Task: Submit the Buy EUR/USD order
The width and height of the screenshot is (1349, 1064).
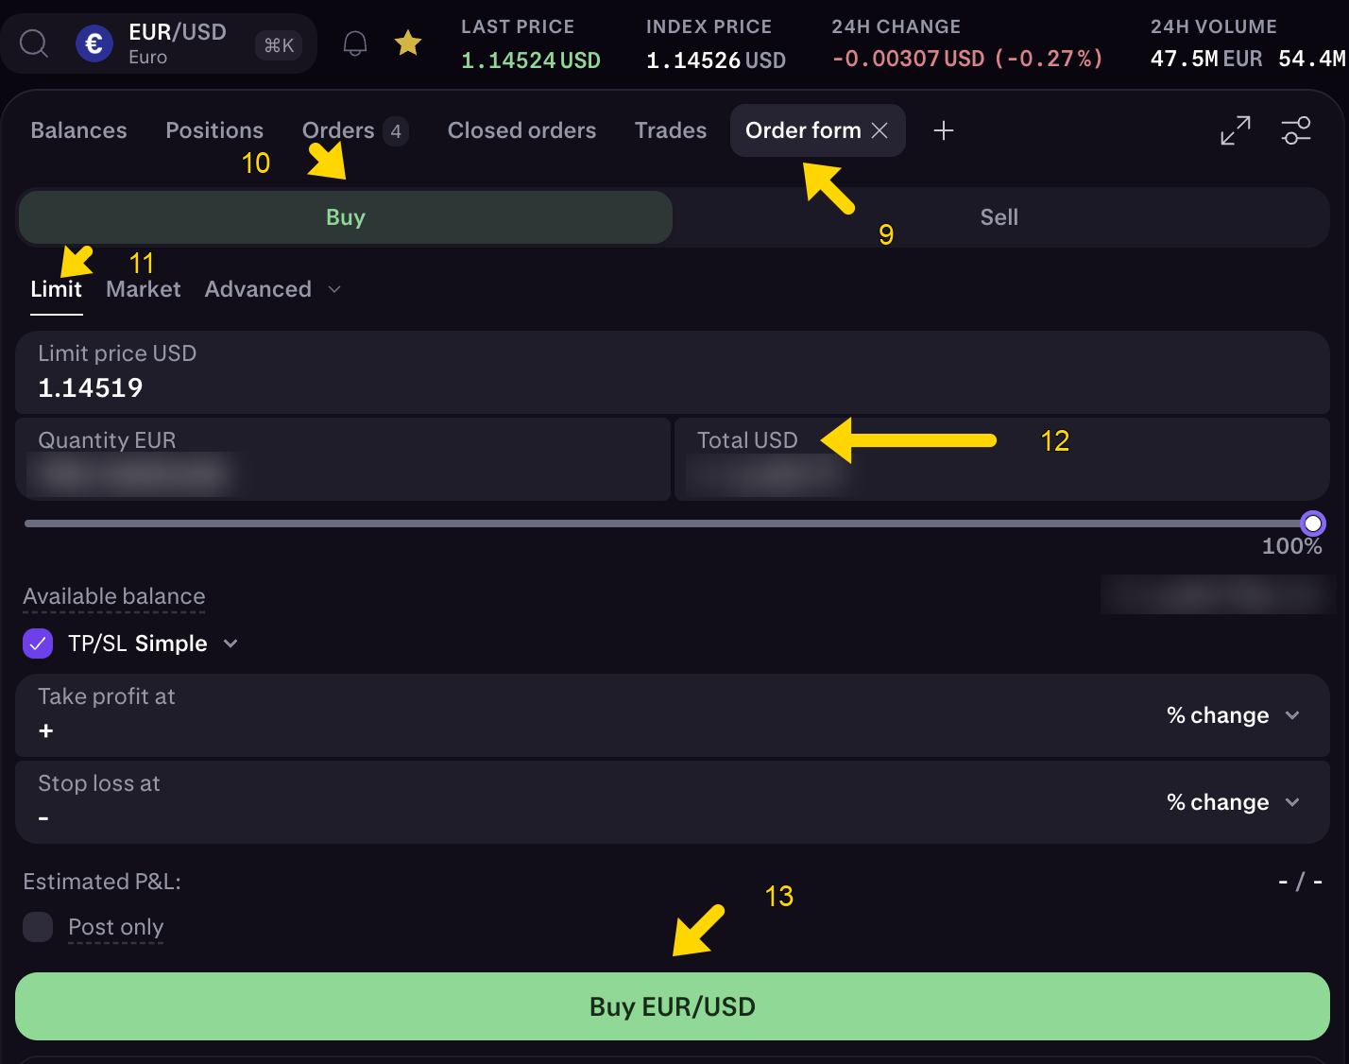Action: pos(673,1006)
